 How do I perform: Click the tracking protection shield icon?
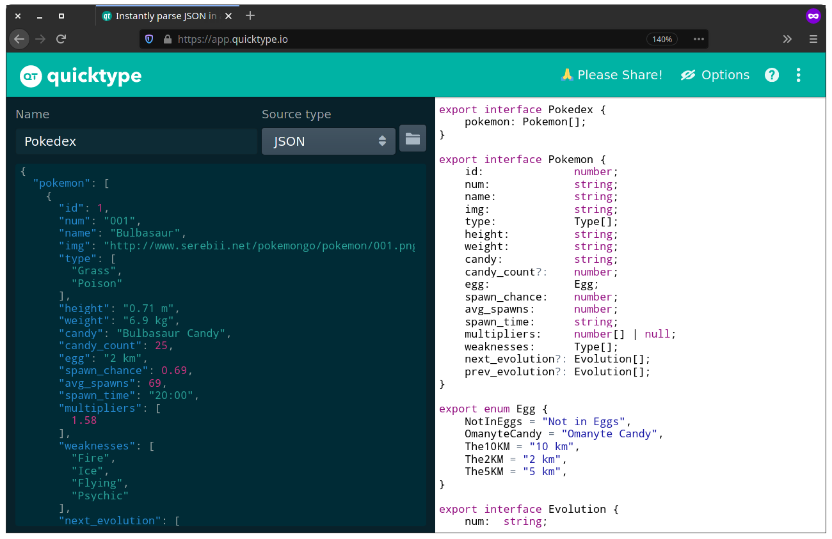(x=149, y=39)
